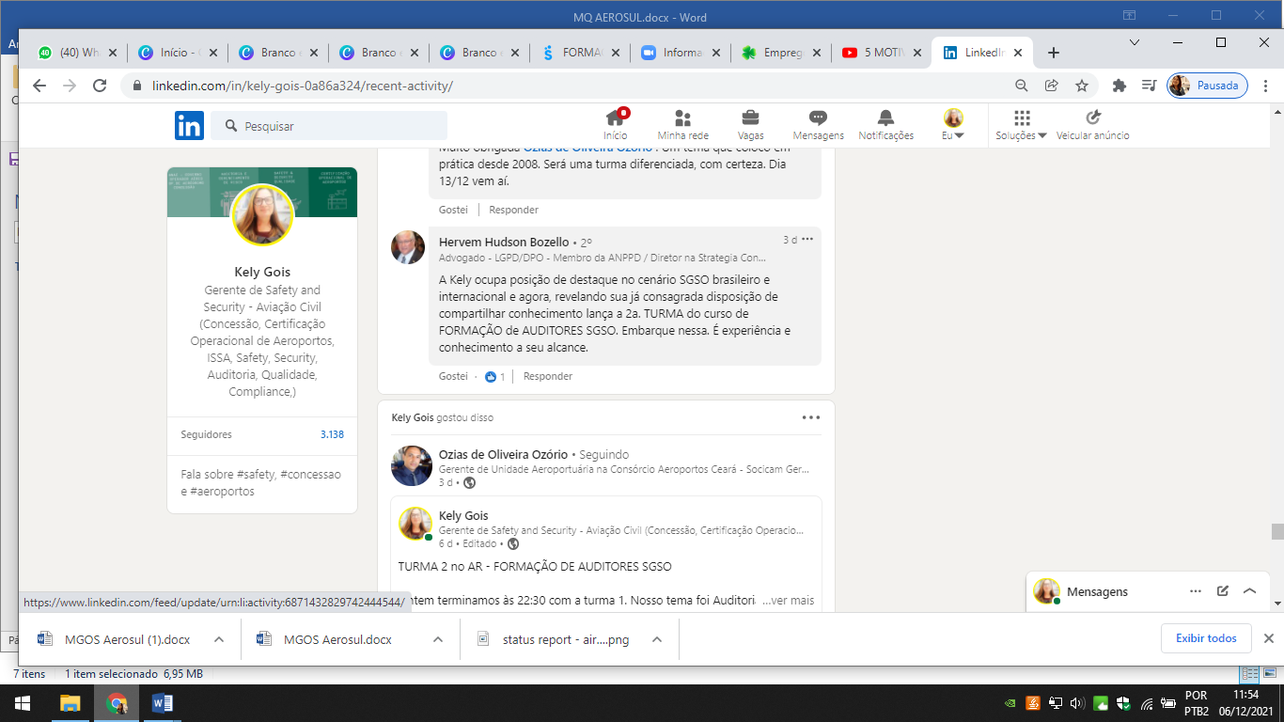Click Chrome icon in taskbar

pos(117,703)
